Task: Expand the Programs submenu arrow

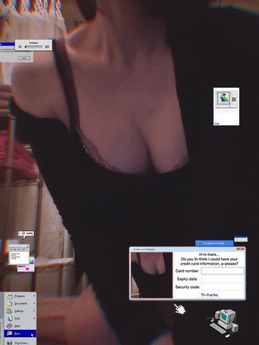Action: 34,296
